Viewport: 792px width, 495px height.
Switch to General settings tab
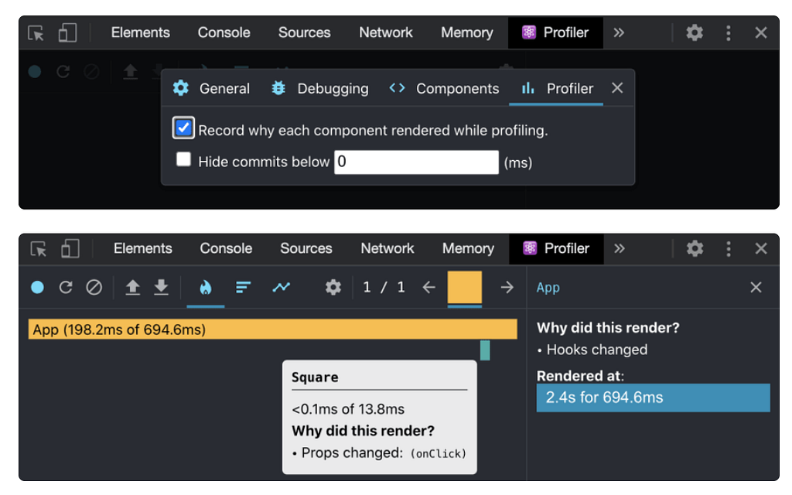pos(211,88)
